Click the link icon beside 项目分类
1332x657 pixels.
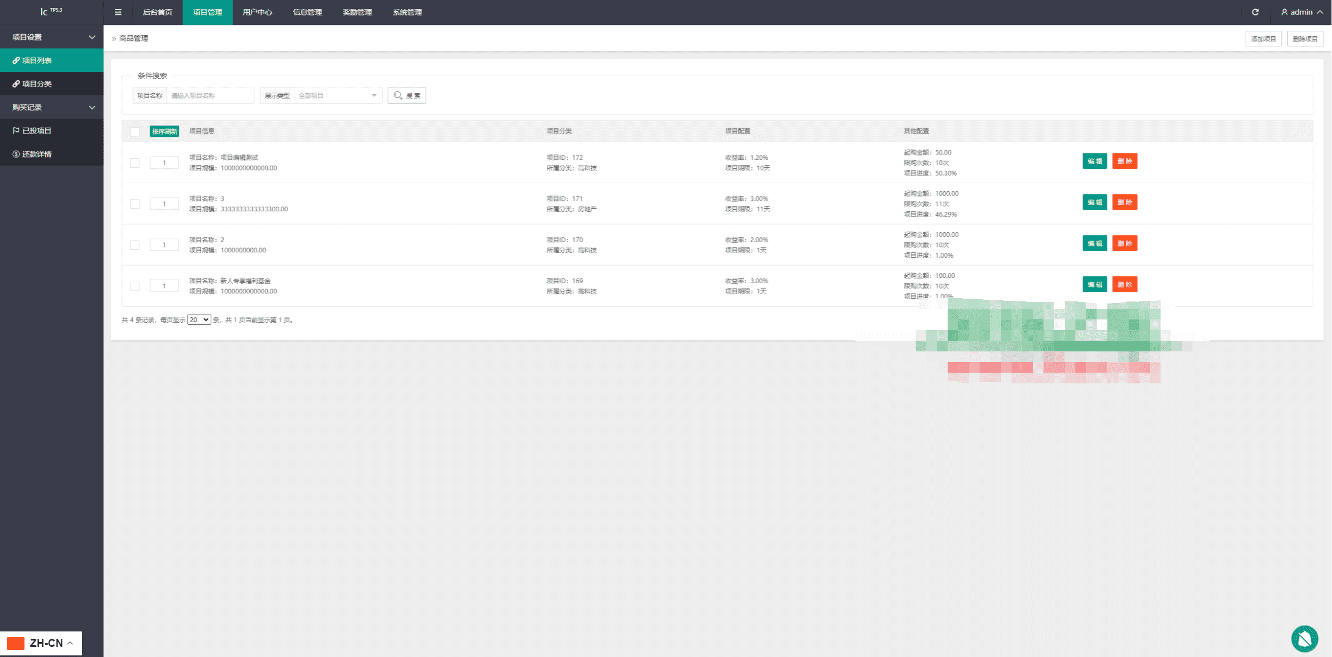[x=16, y=84]
